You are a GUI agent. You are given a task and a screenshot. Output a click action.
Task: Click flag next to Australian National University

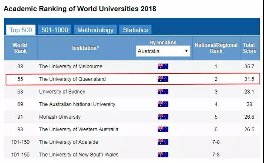(163, 104)
